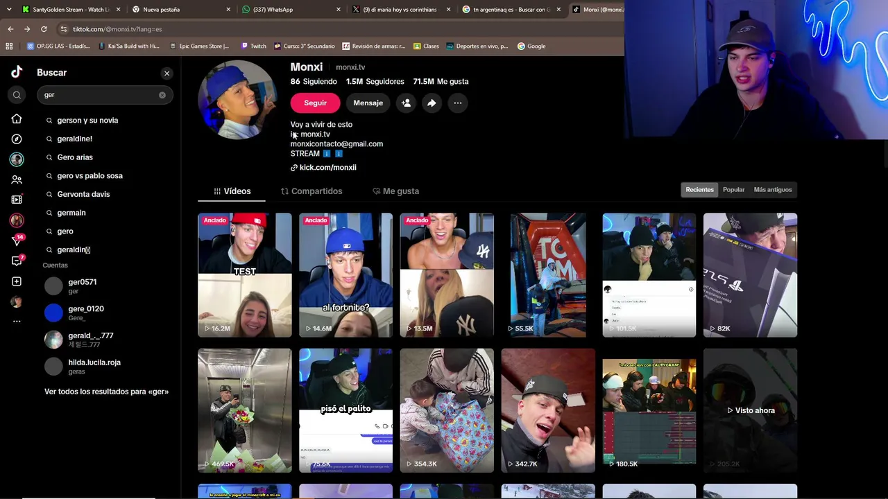
Task: Click the search magnifier icon in sidebar
Action: click(17, 95)
